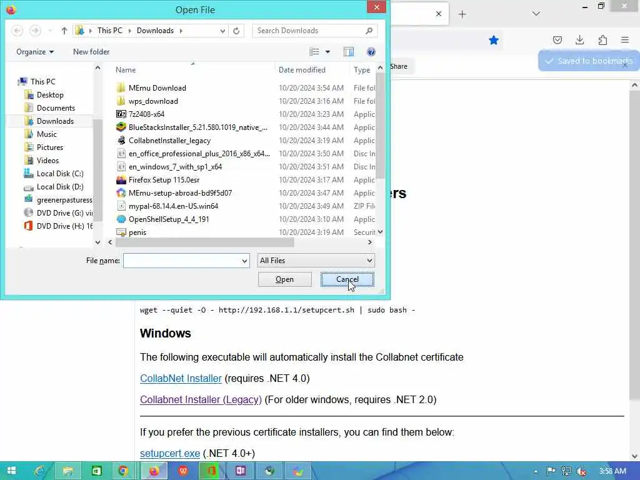Change view using the view layout icon
Viewport: 640px width, 480px height.
point(314,52)
